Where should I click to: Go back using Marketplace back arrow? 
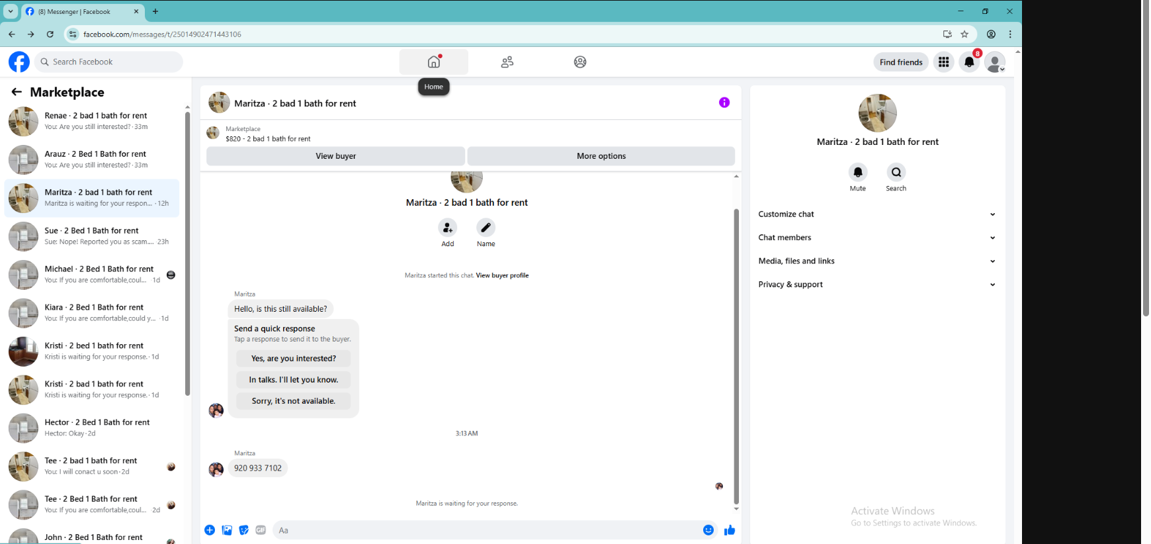click(17, 92)
